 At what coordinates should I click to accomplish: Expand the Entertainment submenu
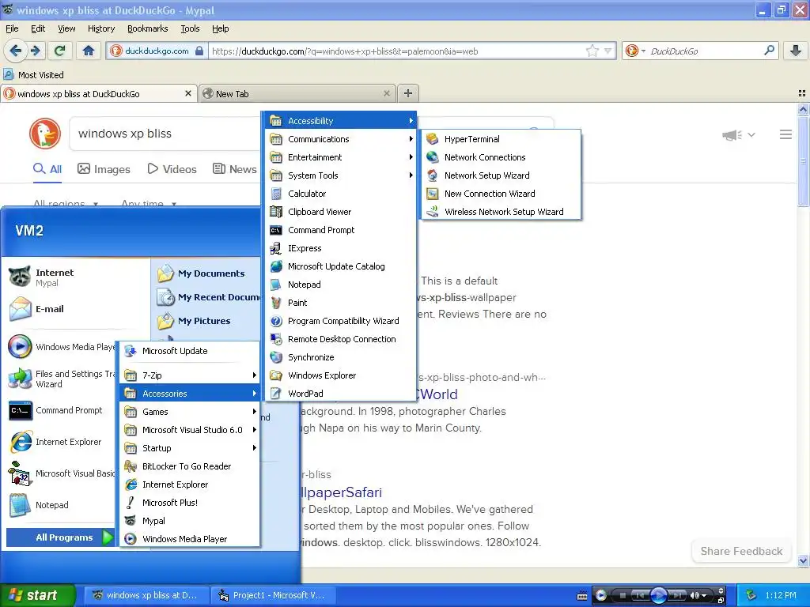click(341, 157)
